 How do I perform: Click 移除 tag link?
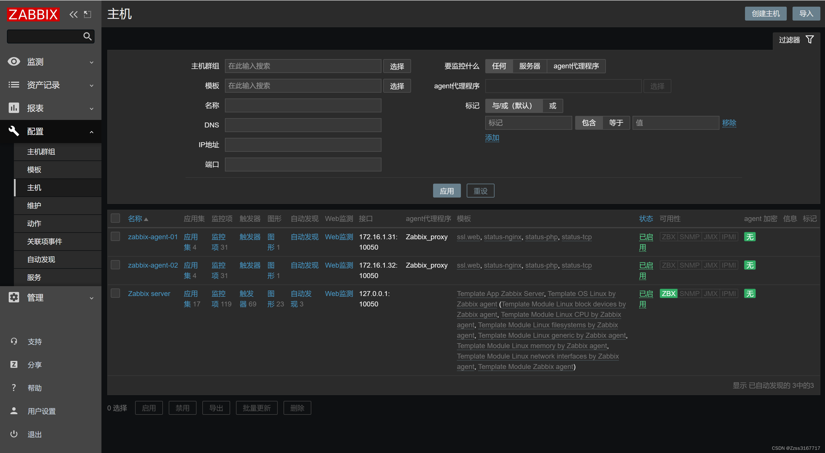[x=729, y=123]
